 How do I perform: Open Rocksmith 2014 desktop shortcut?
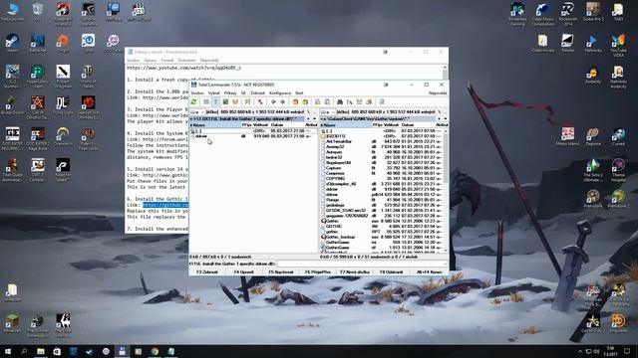click(x=567, y=14)
